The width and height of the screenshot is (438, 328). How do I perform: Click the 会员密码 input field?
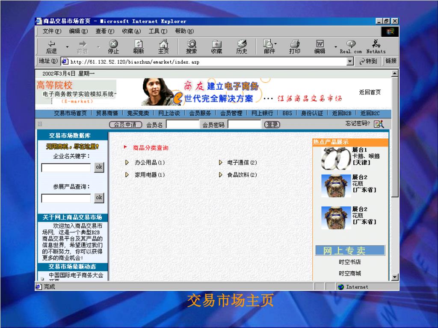(x=244, y=124)
